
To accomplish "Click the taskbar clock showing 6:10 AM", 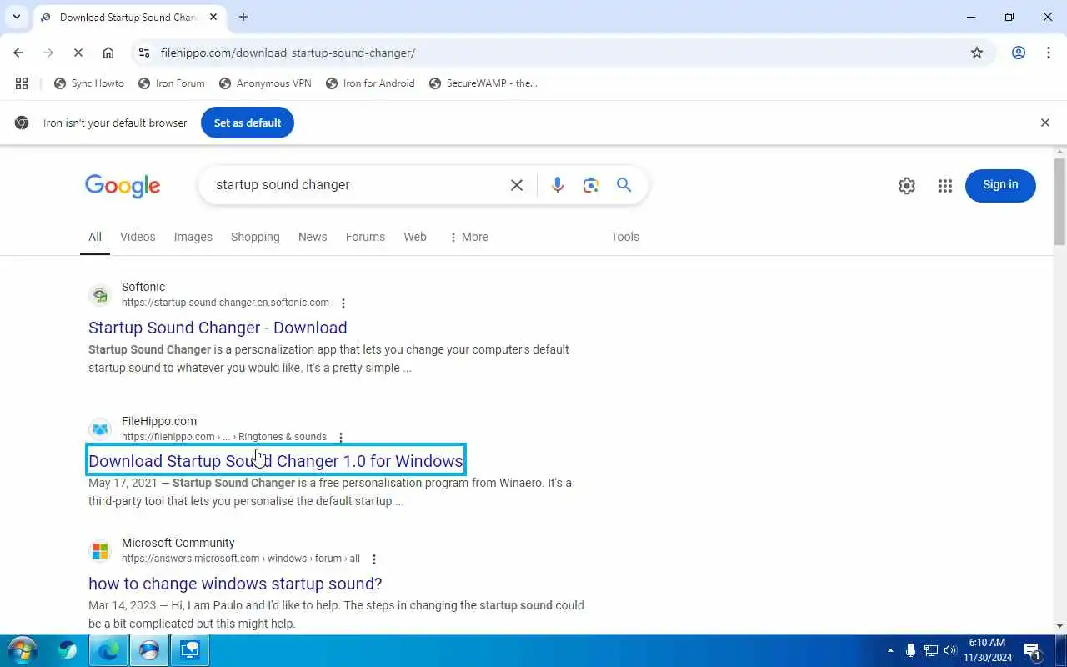I will pos(987,650).
